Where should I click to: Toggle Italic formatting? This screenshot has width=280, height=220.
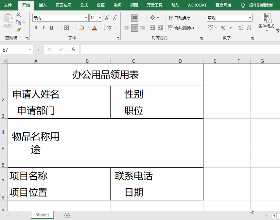pyautogui.click(x=44, y=28)
